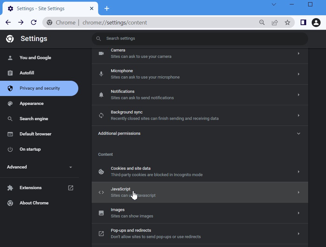Click the JavaScript code brackets icon
Image resolution: width=326 pixels, height=247 pixels.
[x=101, y=192]
